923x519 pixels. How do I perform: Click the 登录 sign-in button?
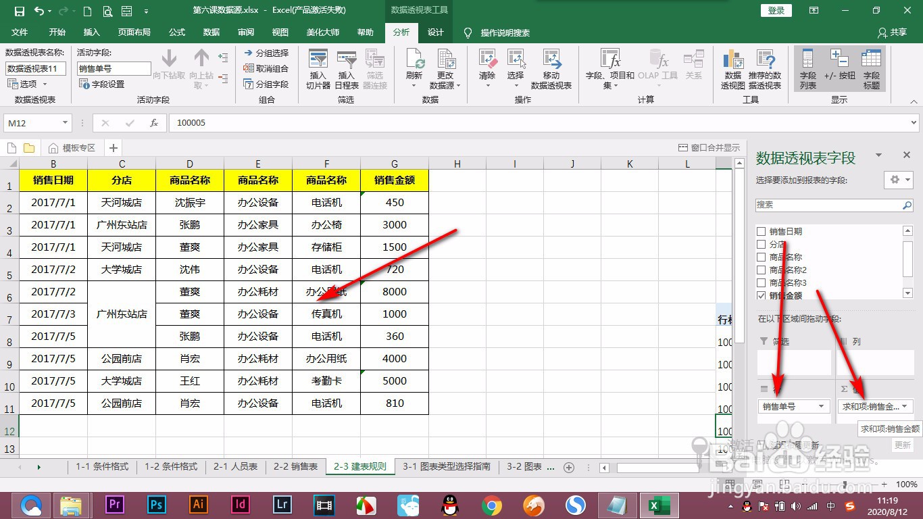tap(775, 10)
